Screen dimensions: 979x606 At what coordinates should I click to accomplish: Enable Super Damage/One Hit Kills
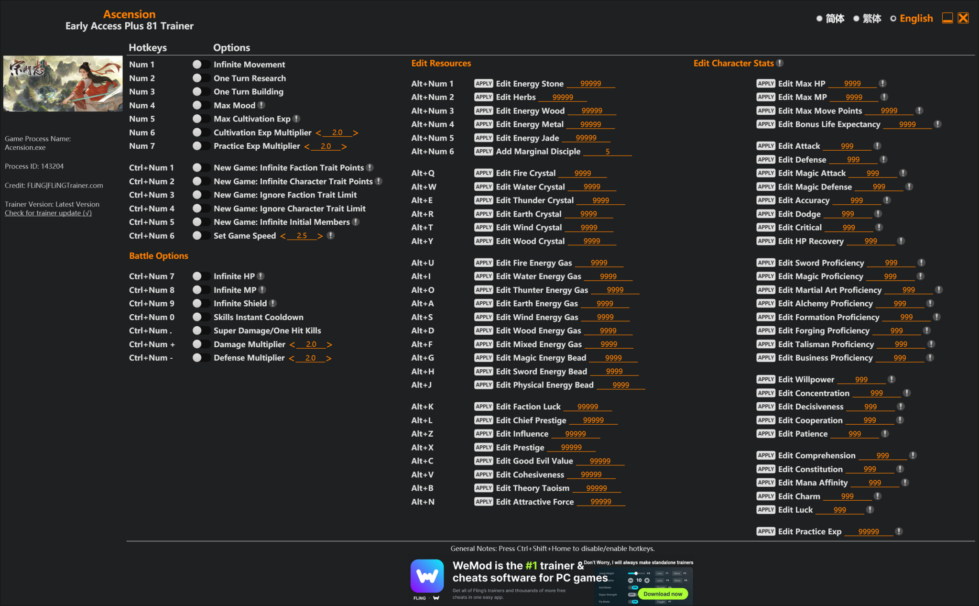pyautogui.click(x=201, y=331)
